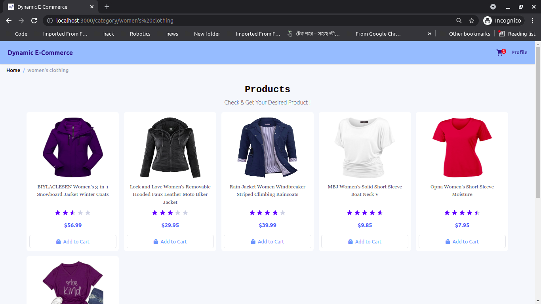Image resolution: width=541 pixels, height=304 pixels.
Task: Click women's clothing breadcrumb item
Action: [x=48, y=70]
